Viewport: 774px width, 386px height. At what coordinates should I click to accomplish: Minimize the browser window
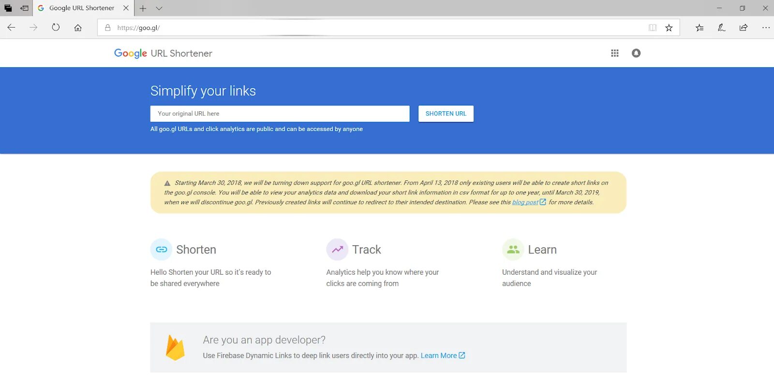pos(719,8)
